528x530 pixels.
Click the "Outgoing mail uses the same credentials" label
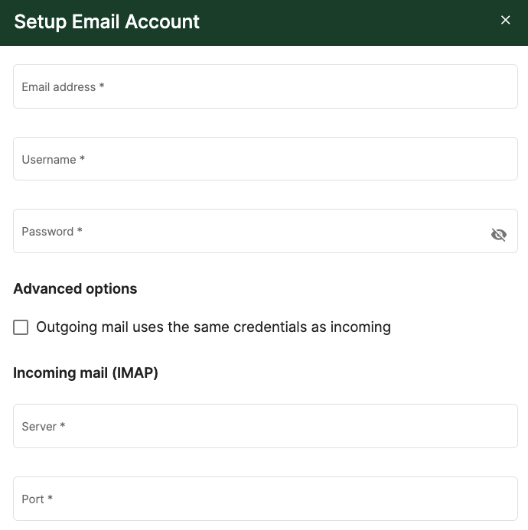point(213,327)
